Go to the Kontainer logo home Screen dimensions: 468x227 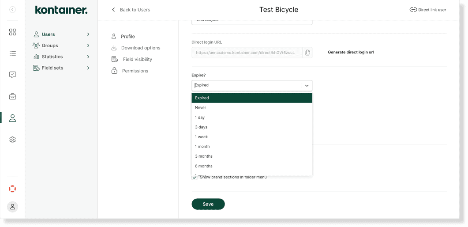(61, 10)
